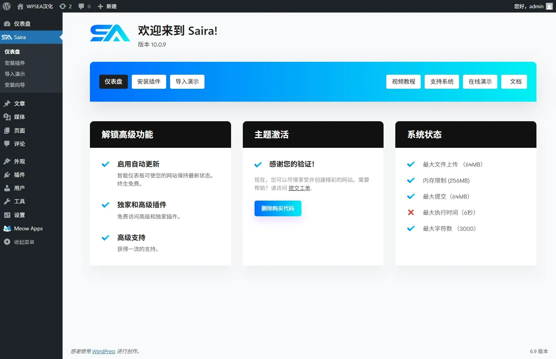Click the admin avatar in top right
The height and width of the screenshot is (359, 556).
[x=549, y=6]
